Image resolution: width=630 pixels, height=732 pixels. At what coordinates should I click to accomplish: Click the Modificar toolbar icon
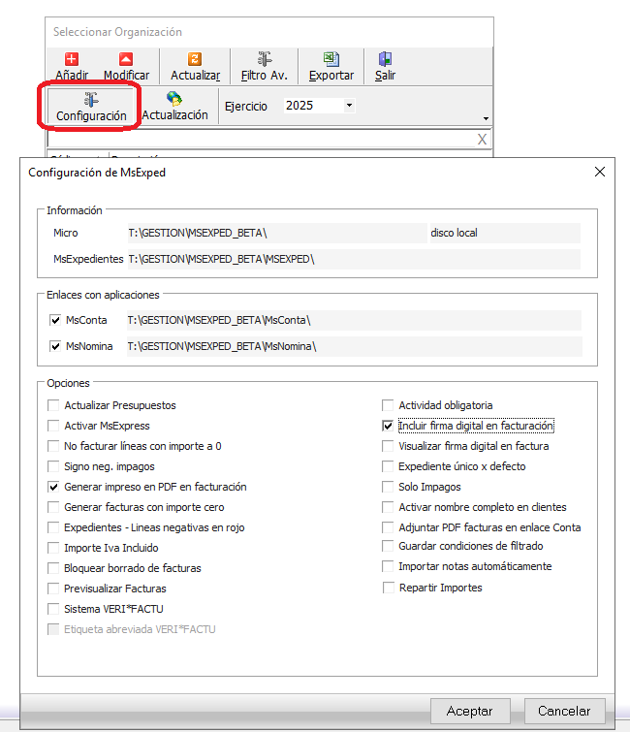tap(126, 59)
